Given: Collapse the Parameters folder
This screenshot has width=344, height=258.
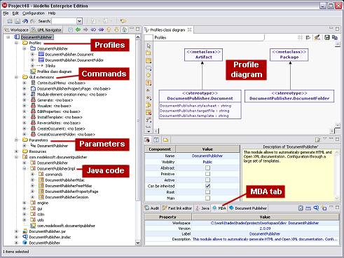Looking at the screenshot, I should (16, 140).
